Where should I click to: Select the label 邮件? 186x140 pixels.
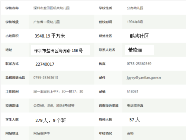[102, 78]
